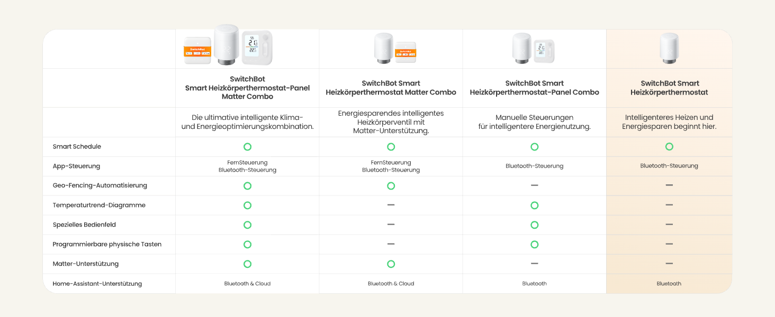Open the SwitchBot Smart Heizkörperthermostat-Panel Matter Combo title
Viewport: 775px width, 317px height.
[247, 88]
